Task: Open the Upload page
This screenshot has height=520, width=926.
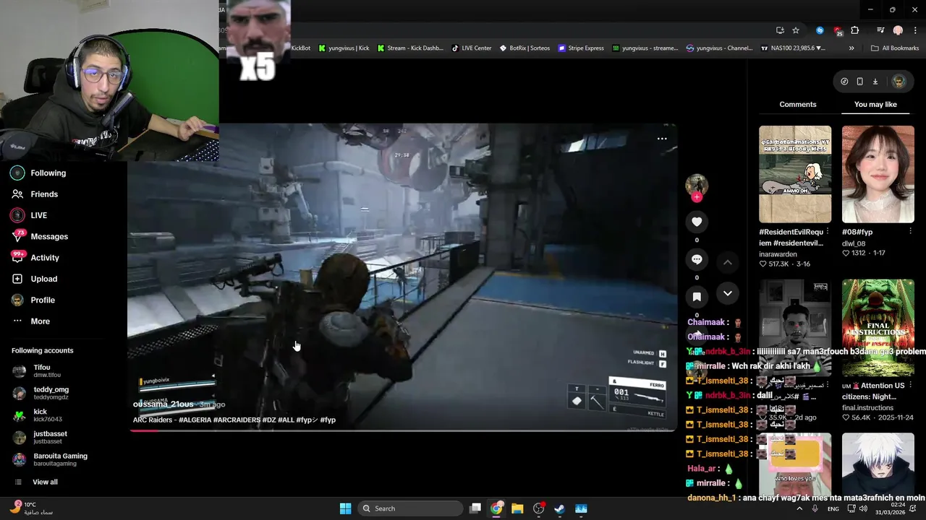Action: [34, 279]
